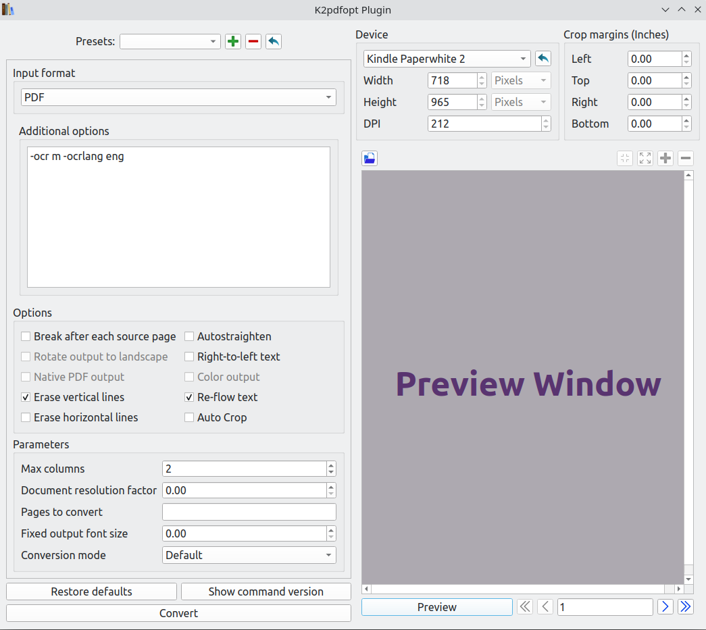
Task: Click the preview vertical scrollbar
Action: [x=688, y=377]
